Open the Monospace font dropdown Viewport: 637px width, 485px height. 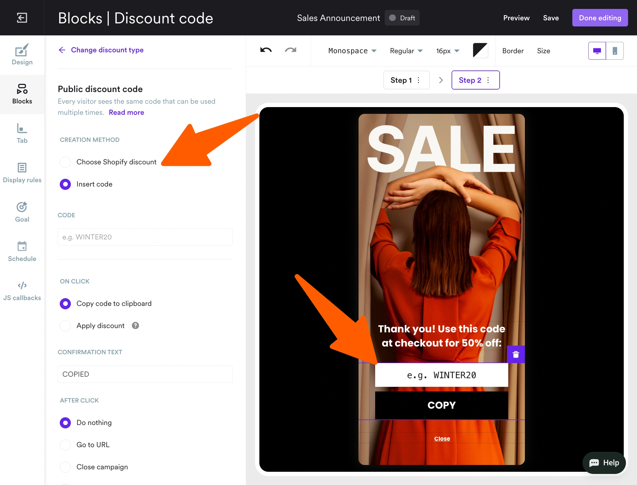[352, 51]
